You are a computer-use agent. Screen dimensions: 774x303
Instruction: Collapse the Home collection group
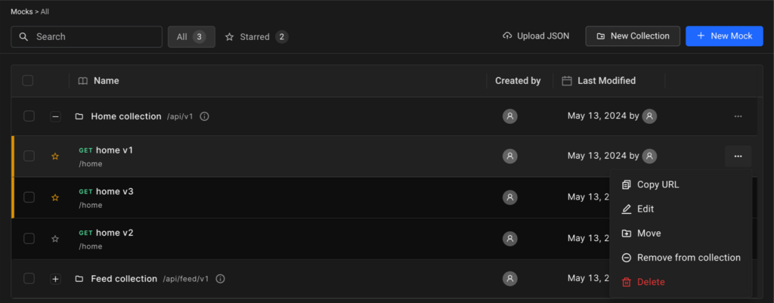coord(55,116)
